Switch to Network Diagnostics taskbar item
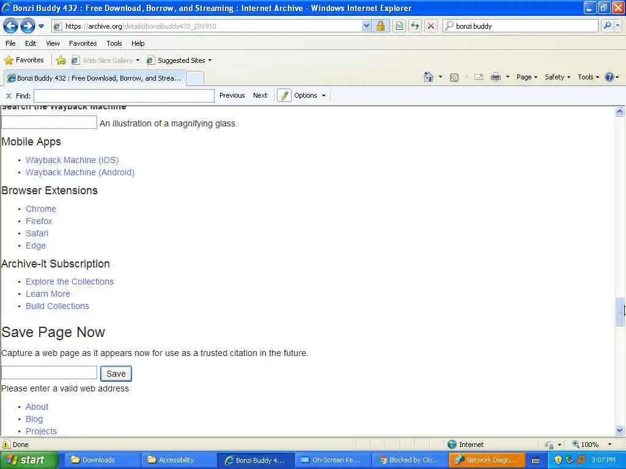Image resolution: width=626 pixels, height=469 pixels. click(487, 460)
